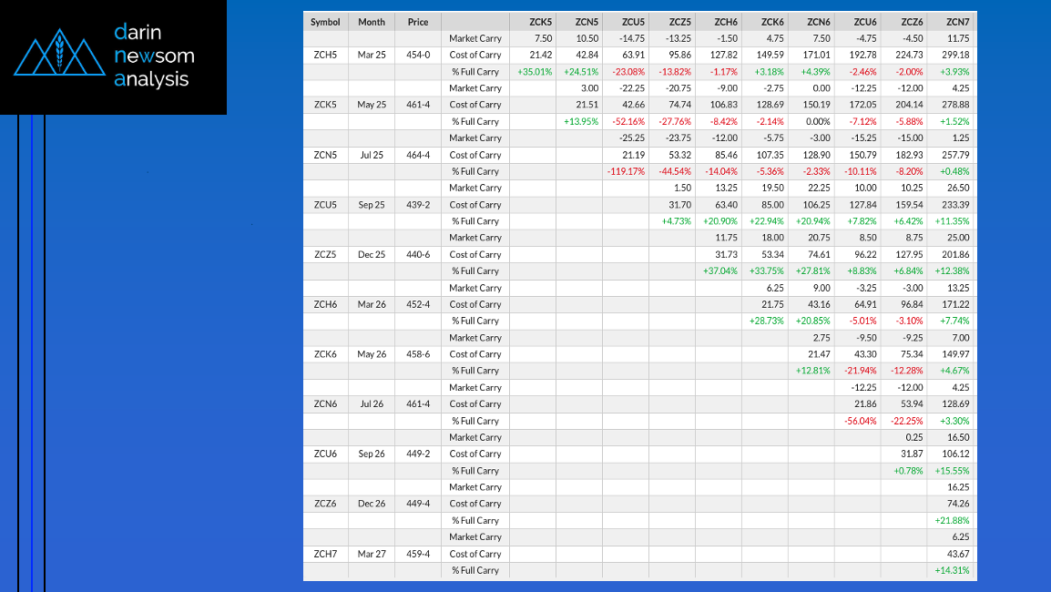
Task: Select the ZCH7 symbol row cell
Action: (x=325, y=554)
